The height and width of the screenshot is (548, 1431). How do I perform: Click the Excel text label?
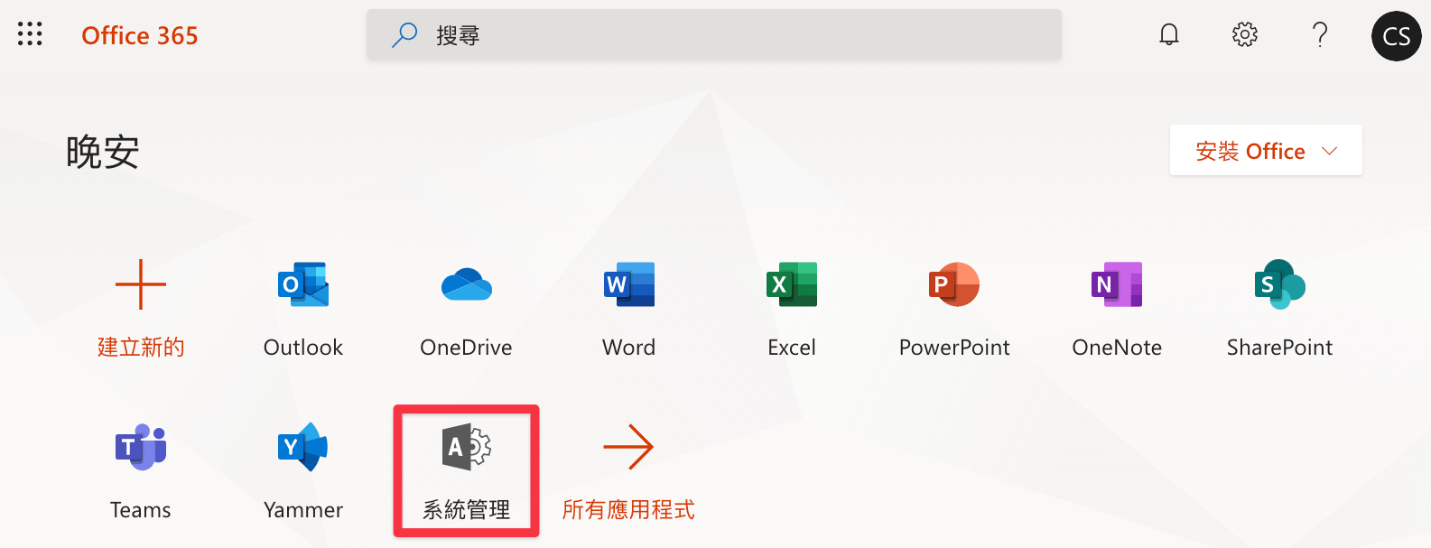coord(792,348)
